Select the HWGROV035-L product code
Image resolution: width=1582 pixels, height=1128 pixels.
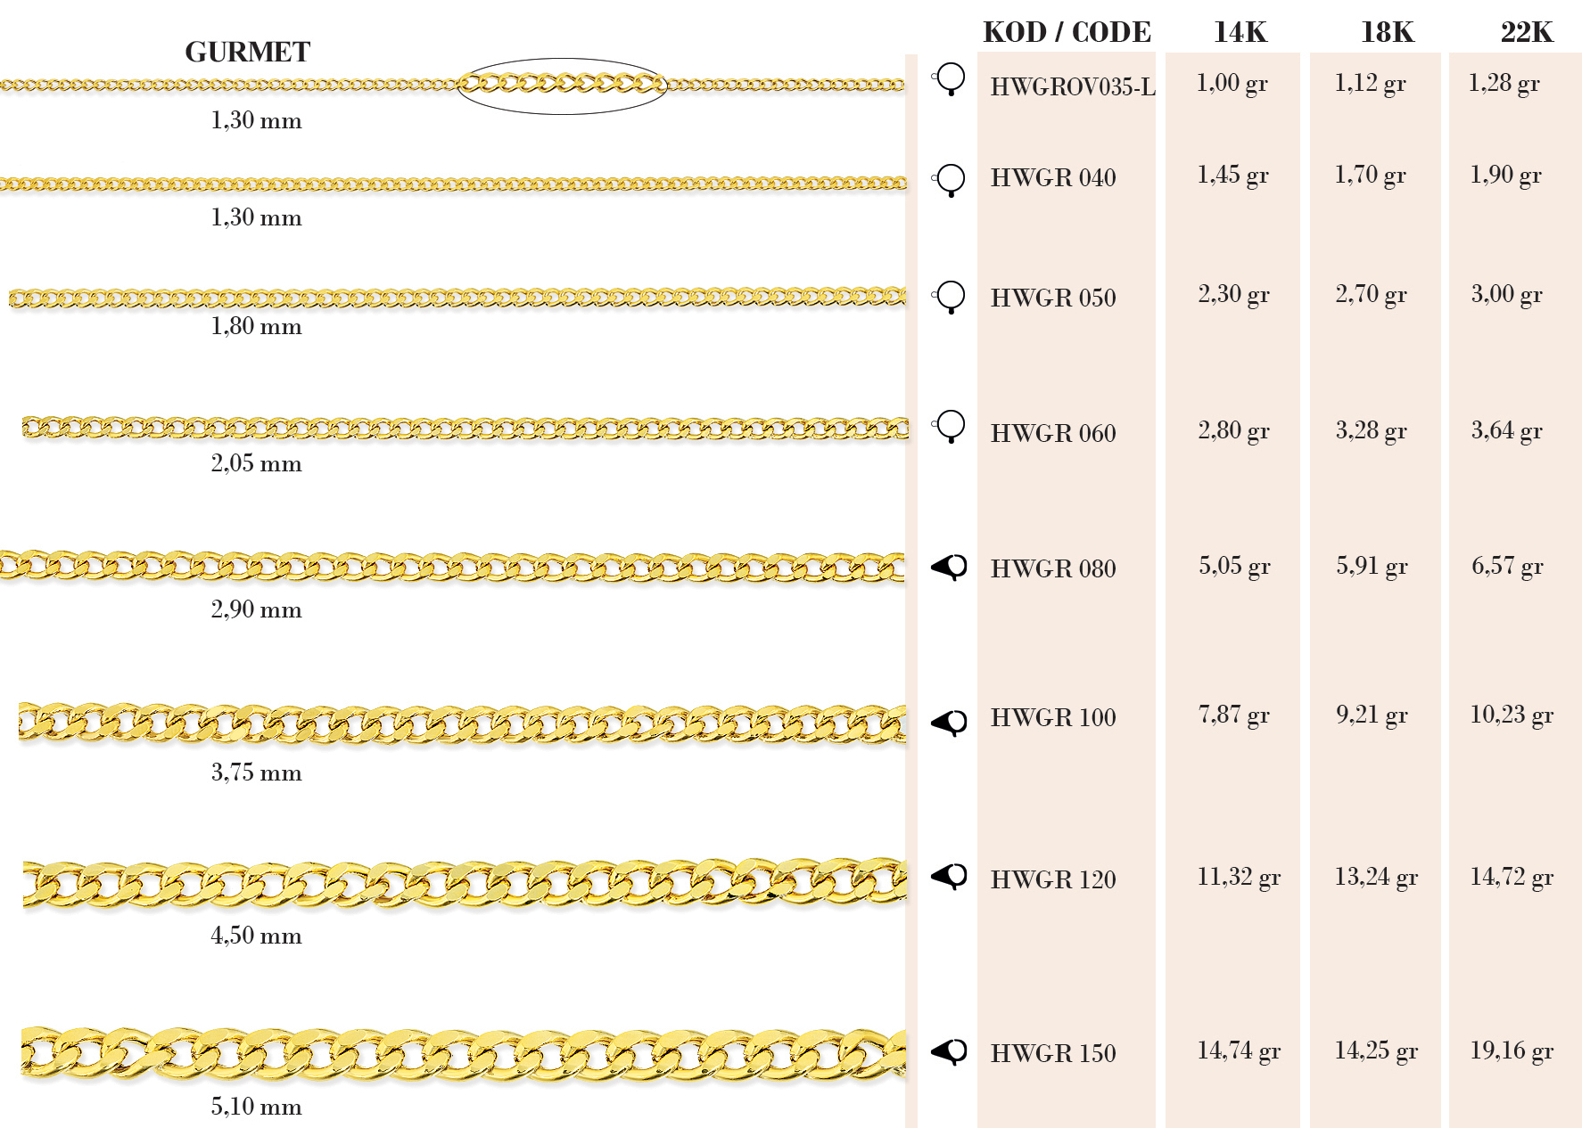pyautogui.click(x=1073, y=86)
